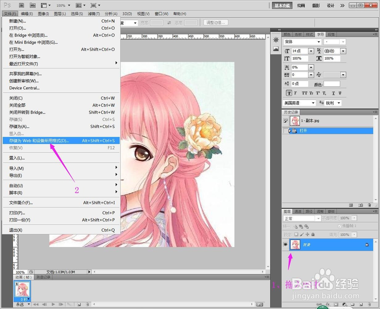Image resolution: width=380 pixels, height=309 pixels.
Task: Select animation frame 1 thumbnail
Action: (x=22, y=289)
